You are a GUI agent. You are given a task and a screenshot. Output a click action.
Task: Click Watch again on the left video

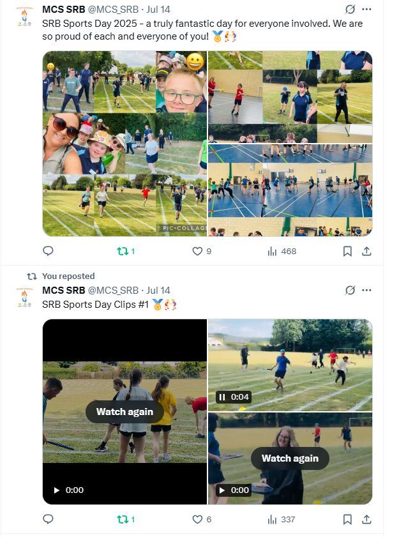click(x=124, y=411)
